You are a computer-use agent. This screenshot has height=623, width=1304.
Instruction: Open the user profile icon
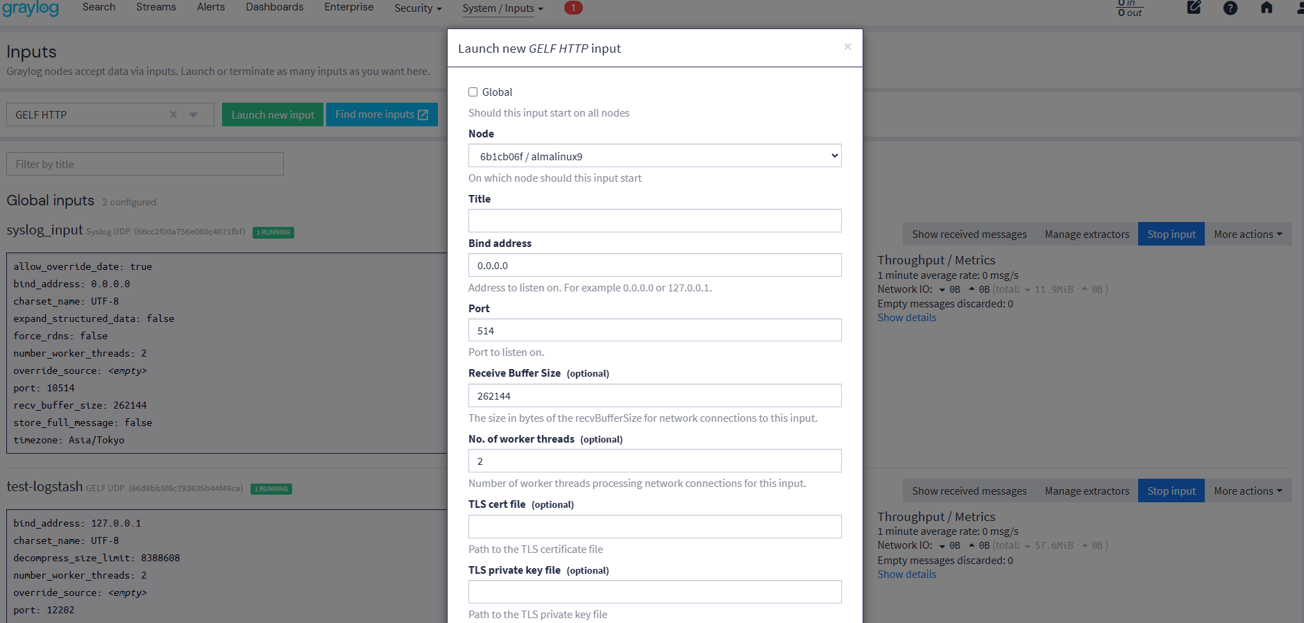point(1299,8)
